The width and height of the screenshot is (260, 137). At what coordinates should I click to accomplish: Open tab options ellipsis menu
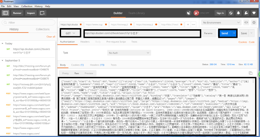tap(193, 24)
